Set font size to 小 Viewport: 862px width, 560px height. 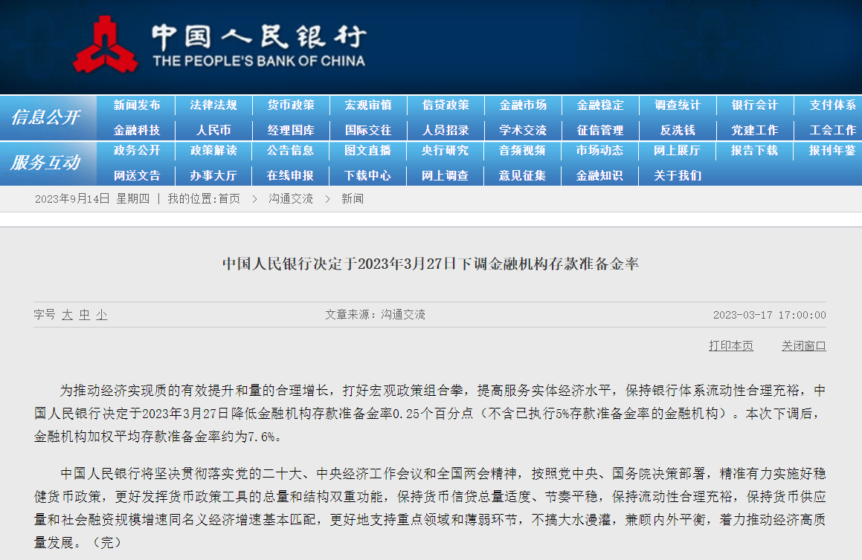pyautogui.click(x=102, y=315)
